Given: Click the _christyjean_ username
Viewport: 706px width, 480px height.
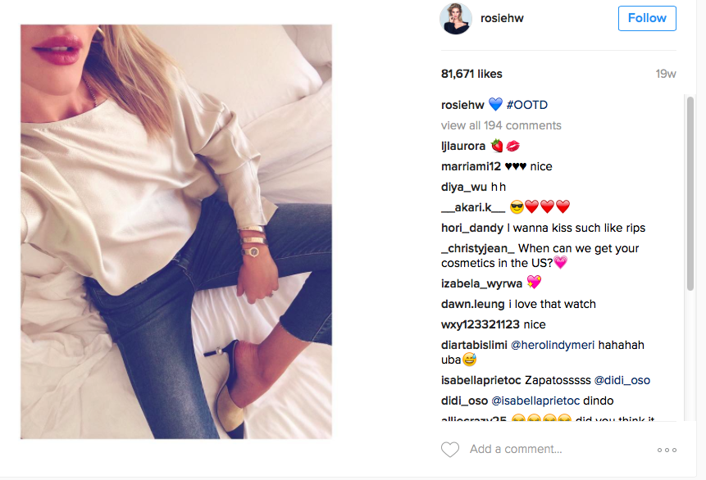Looking at the screenshot, I should click(x=478, y=248).
